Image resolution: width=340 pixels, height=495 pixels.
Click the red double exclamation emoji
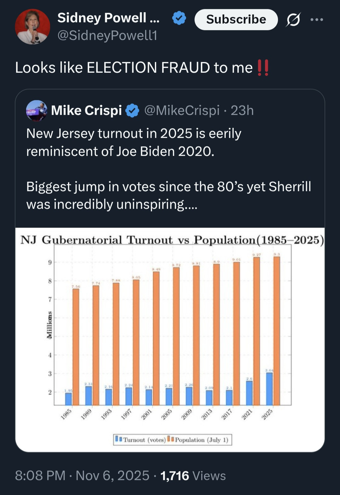[x=263, y=68]
